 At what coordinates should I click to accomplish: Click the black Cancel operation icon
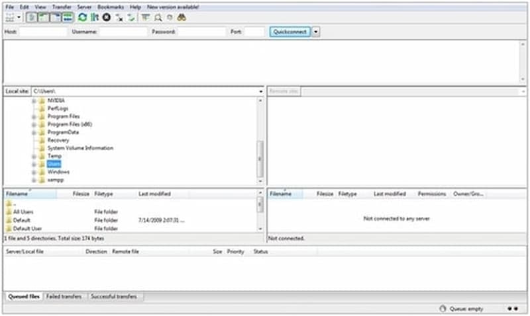point(107,17)
